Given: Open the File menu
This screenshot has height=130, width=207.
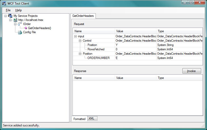Looking at the screenshot, I should point(8,10).
